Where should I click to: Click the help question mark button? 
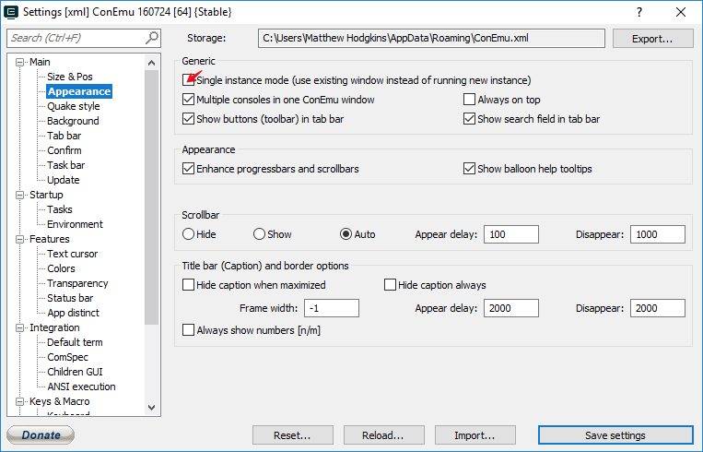[638, 12]
